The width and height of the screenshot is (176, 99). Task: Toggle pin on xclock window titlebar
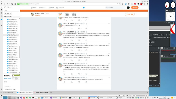pos(169,10)
